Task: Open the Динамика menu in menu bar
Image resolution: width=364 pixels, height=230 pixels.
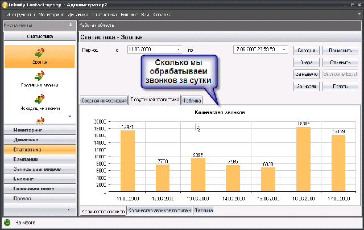Action: point(78,15)
